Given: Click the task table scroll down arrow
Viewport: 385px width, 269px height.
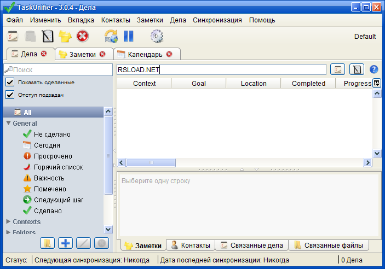Looking at the screenshot, I should [377, 154].
